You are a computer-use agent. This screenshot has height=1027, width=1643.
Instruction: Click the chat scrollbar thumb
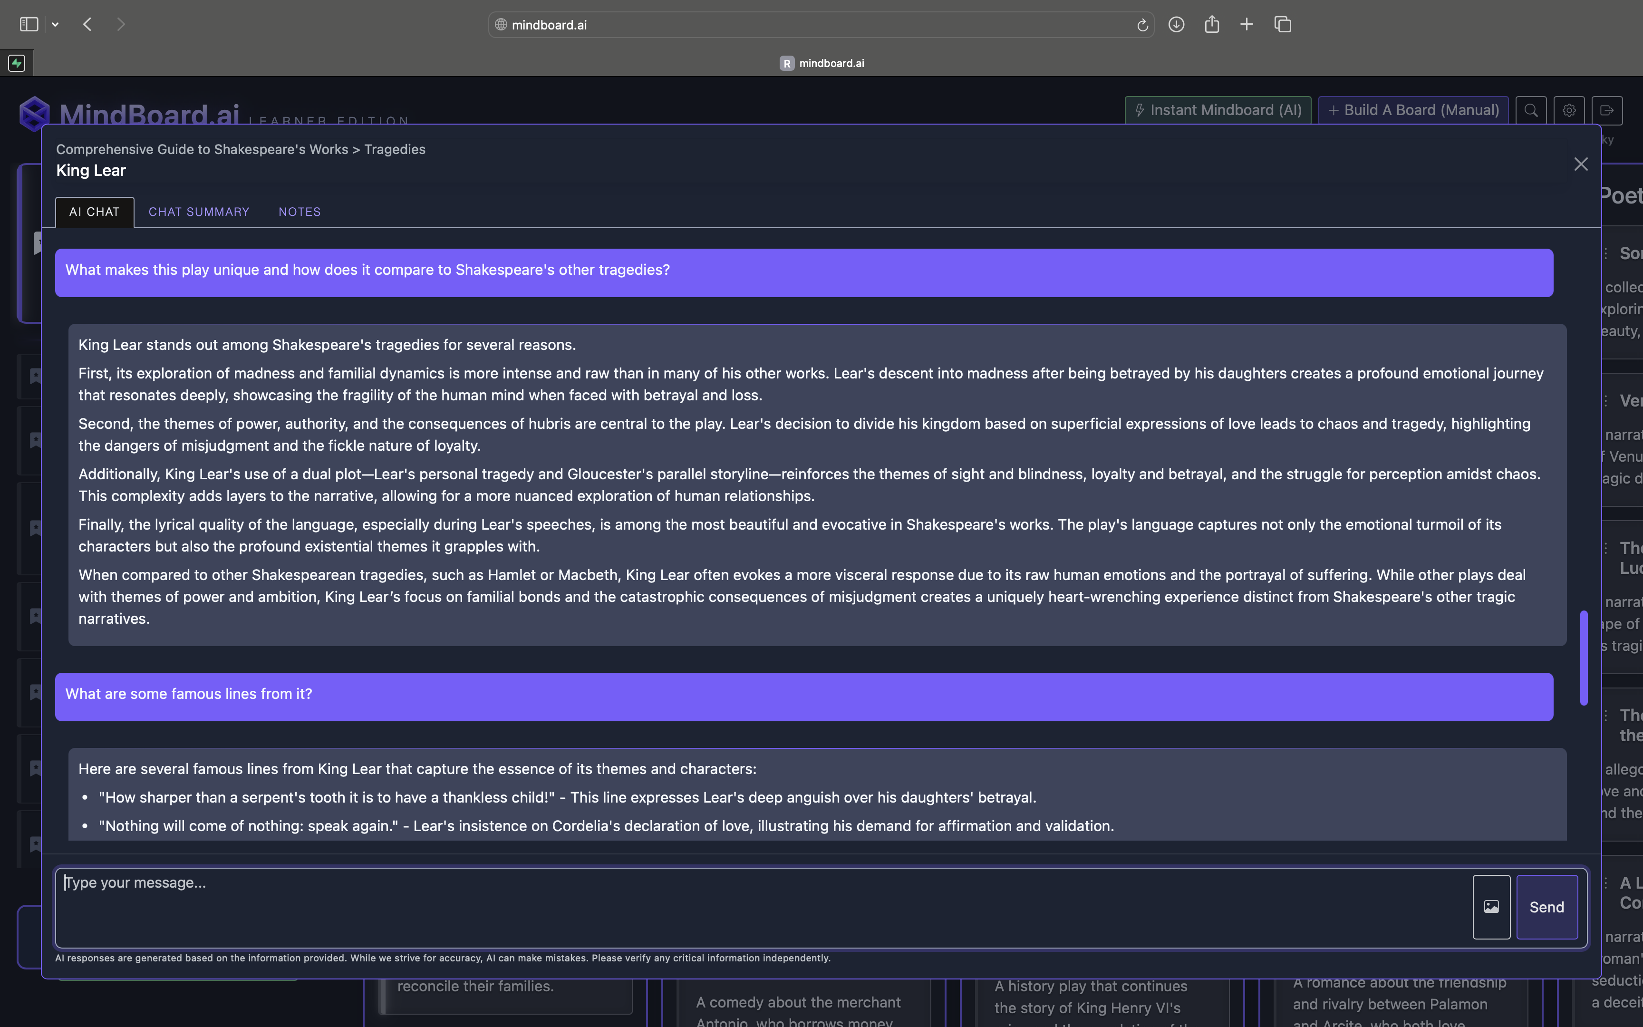point(1583,658)
